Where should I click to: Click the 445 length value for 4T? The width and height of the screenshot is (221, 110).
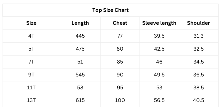[x=80, y=36]
